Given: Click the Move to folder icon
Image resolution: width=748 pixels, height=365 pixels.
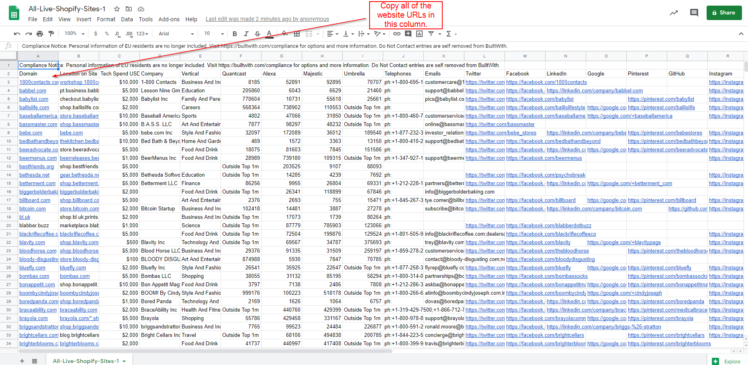Looking at the screenshot, I should (129, 9).
